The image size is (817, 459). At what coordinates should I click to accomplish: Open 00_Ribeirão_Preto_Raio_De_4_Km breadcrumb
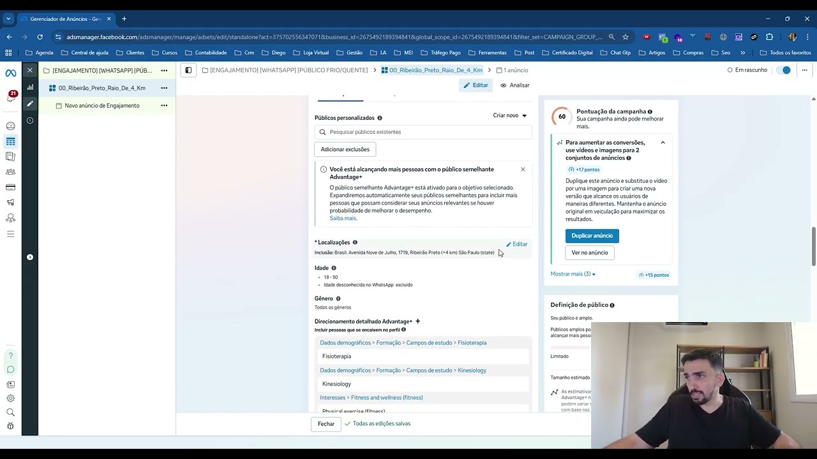coord(432,70)
